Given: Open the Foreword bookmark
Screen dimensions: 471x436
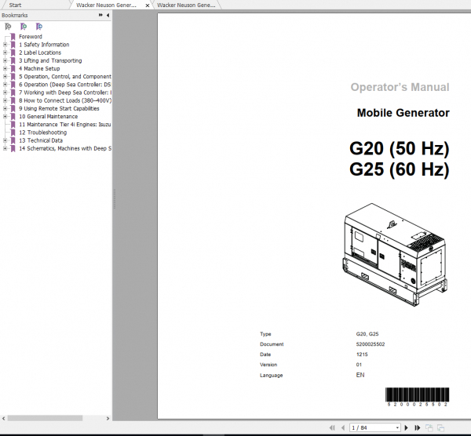Looking at the screenshot, I should (x=30, y=37).
